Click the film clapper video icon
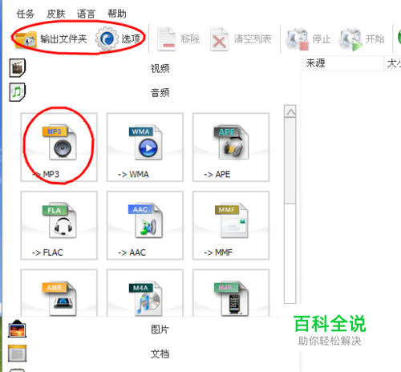Screen dimensions: 401x372 (18, 68)
